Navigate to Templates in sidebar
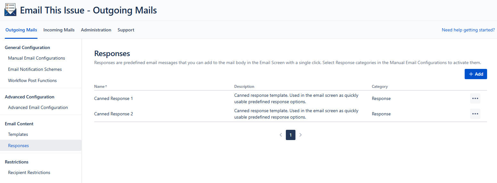 coord(18,134)
